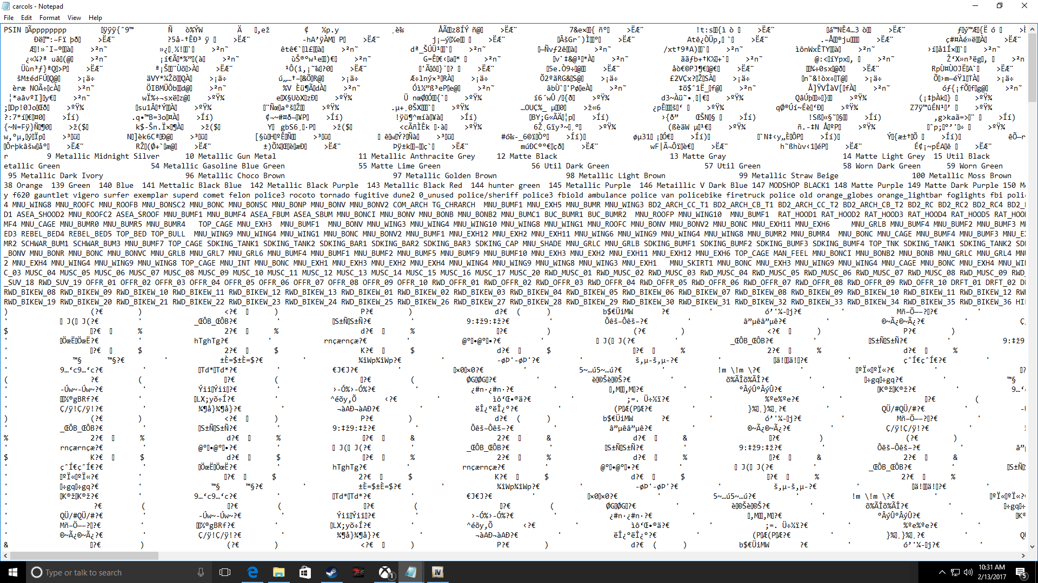Open the Help menu
Image resolution: width=1038 pixels, height=583 pixels.
95,18
